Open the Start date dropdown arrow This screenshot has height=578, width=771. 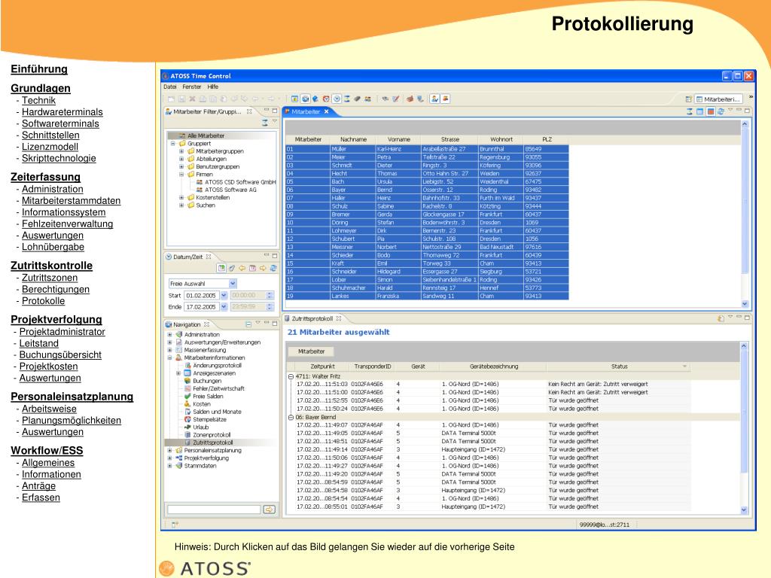pyautogui.click(x=224, y=295)
